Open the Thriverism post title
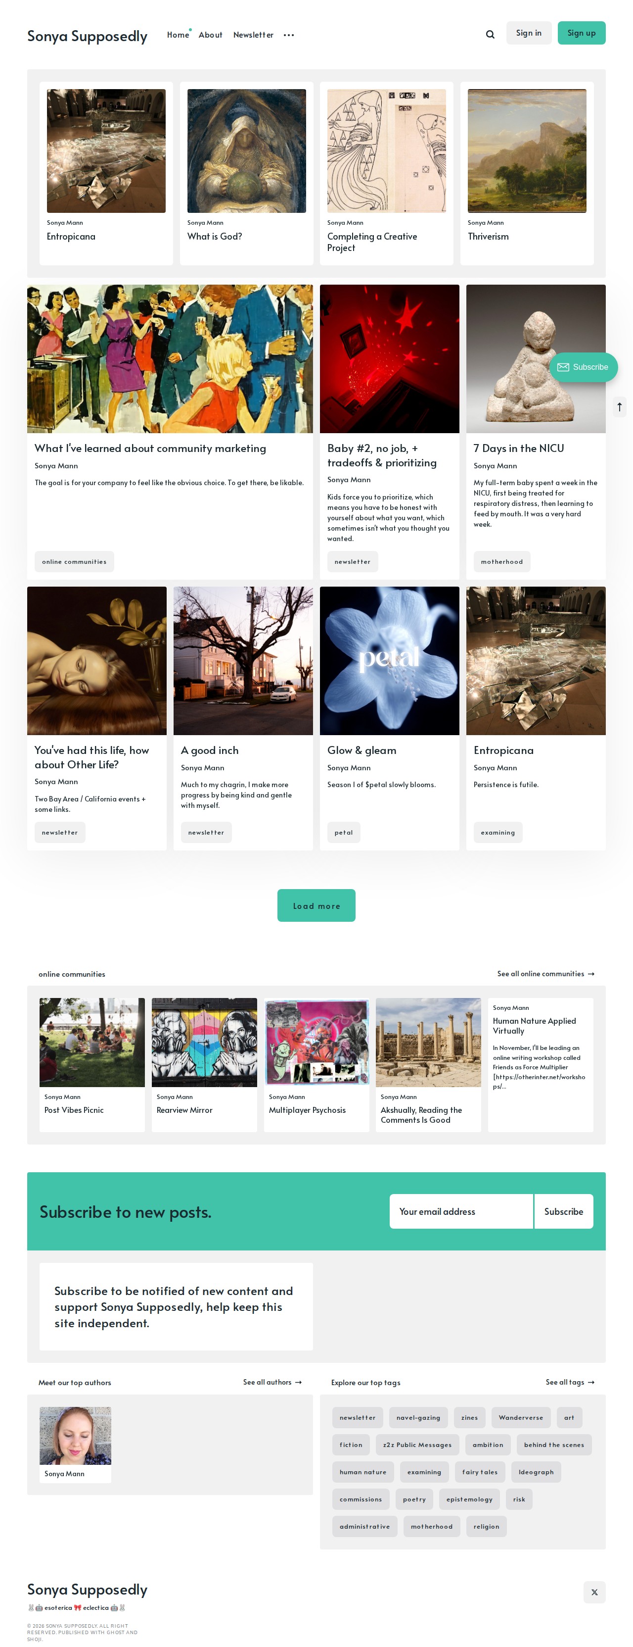The width and height of the screenshot is (633, 1647). (488, 237)
